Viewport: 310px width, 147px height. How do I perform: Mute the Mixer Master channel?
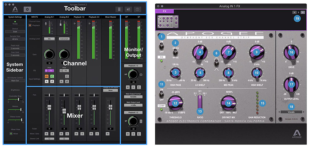pyautogui.click(x=108, y=134)
